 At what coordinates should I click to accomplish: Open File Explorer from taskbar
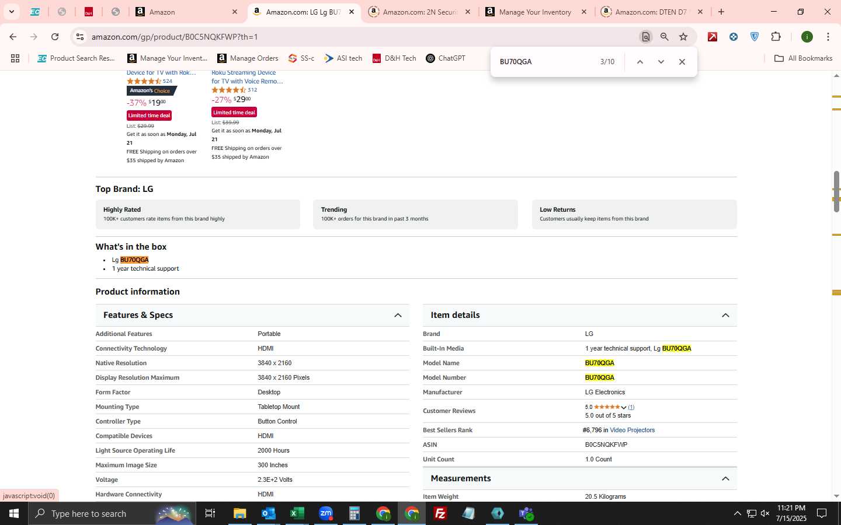pyautogui.click(x=240, y=513)
